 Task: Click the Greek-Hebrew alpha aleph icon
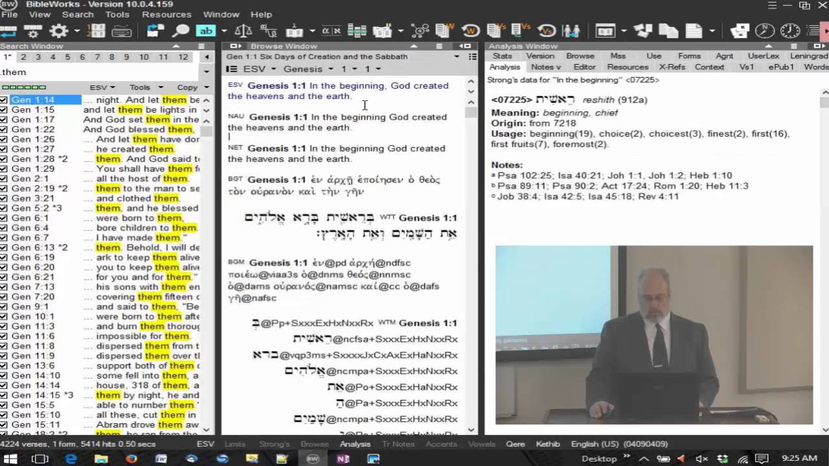332,30
